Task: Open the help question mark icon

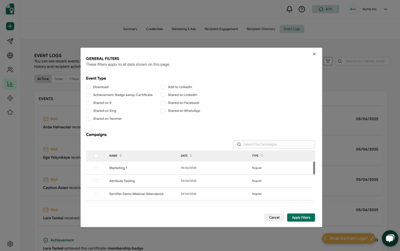Action: click(301, 9)
